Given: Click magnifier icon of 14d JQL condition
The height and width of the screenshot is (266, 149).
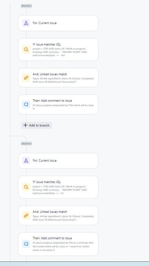Looking at the screenshot, I should tap(26, 50).
